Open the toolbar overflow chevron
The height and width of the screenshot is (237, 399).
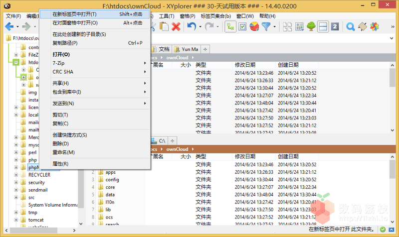coord(393,26)
